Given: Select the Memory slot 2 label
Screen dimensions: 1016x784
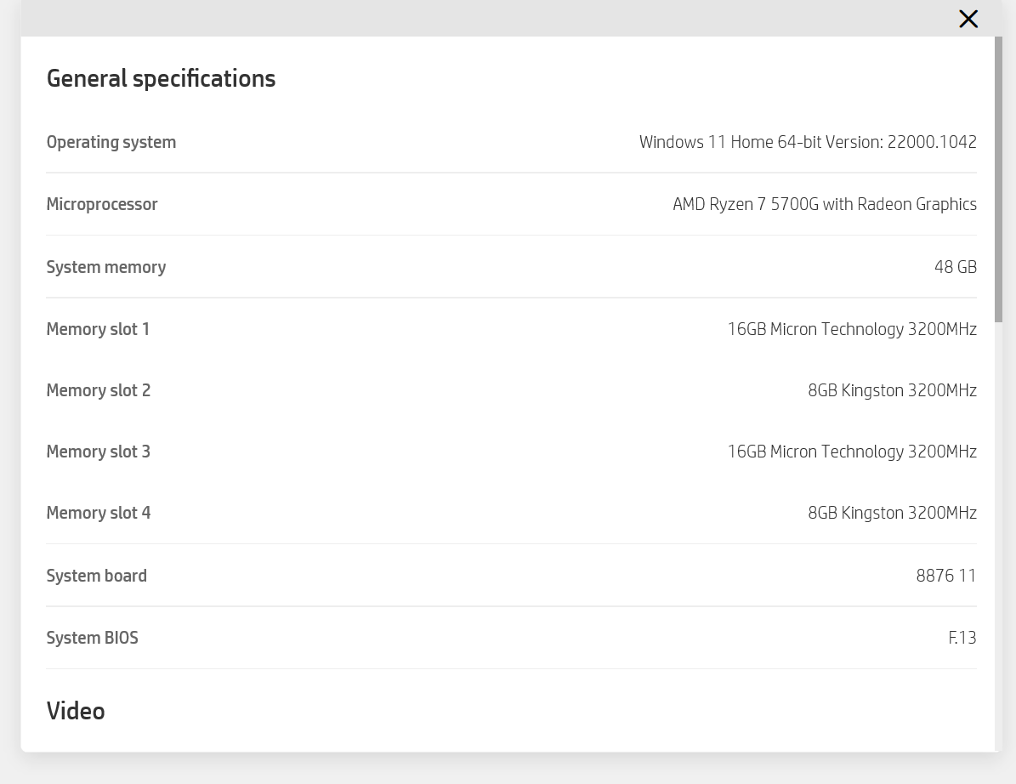Looking at the screenshot, I should click(x=99, y=390).
